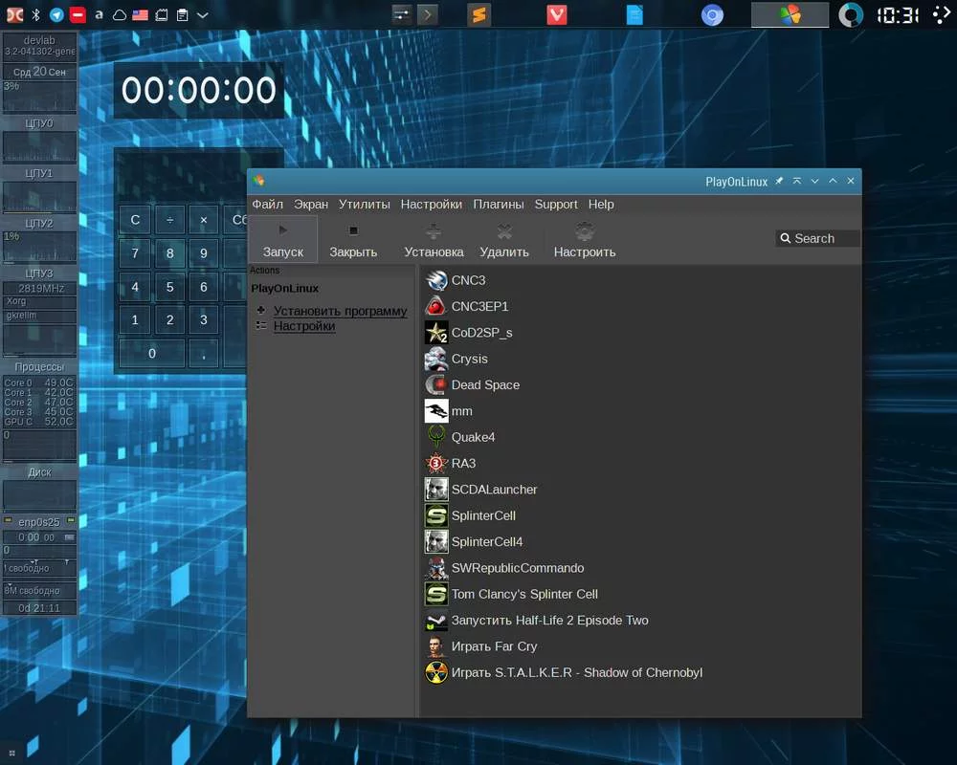Image resolution: width=957 pixels, height=765 pixels.
Task: Click the Удалить remove toolbar icon
Action: (x=504, y=230)
